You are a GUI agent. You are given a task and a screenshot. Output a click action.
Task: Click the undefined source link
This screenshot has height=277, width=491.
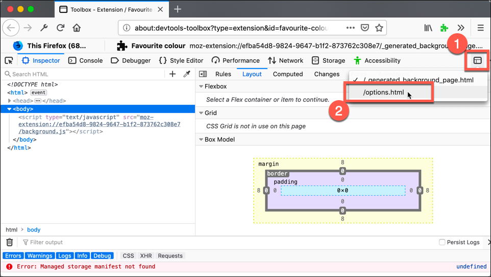click(x=471, y=266)
